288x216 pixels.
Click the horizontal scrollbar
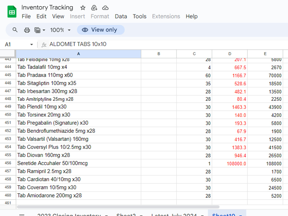click(118, 207)
